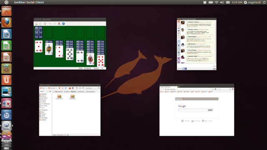Open the Dropbox indicator in top panel
Screen dimensions: 267x150
pyautogui.click(x=205, y=2)
